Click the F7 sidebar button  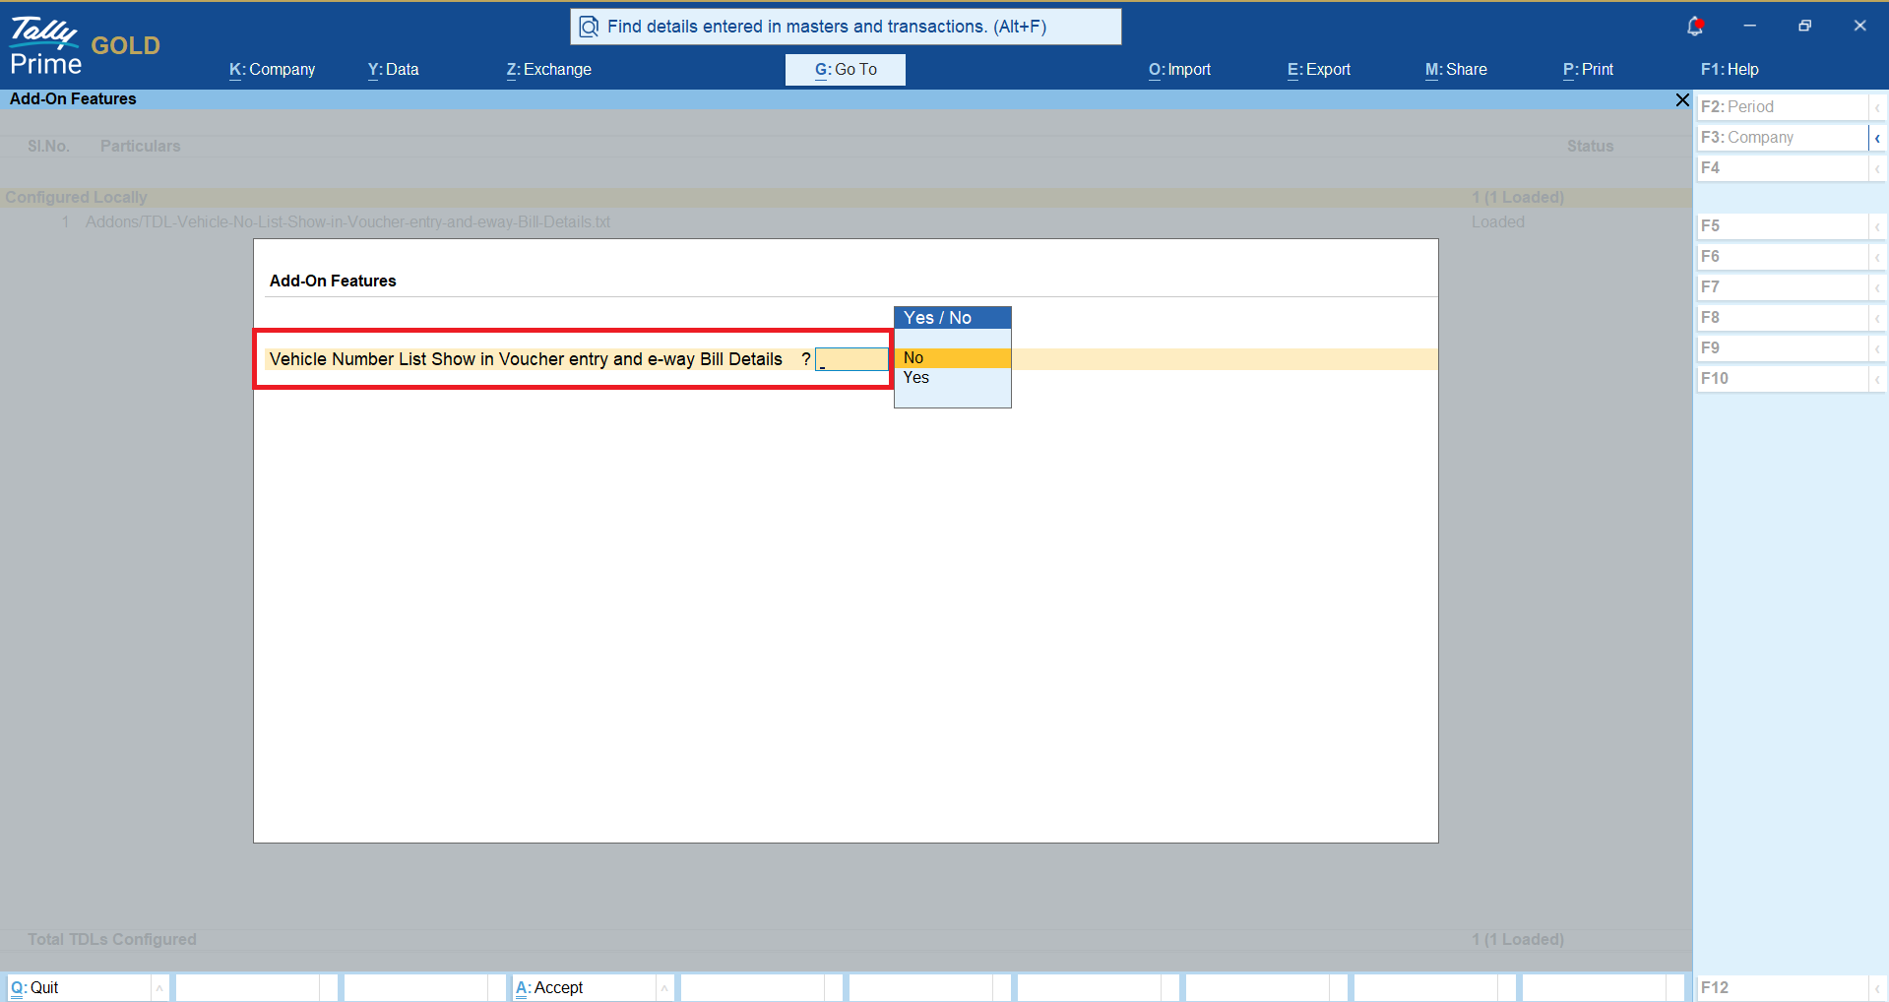[1782, 286]
